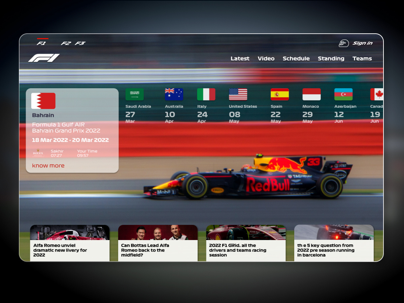Click 'Formula 1 Gulf AIR Bahrain Grand Prix 2022'

coord(66,128)
